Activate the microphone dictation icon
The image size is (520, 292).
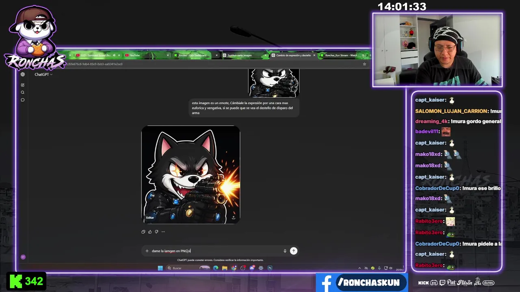(x=285, y=251)
